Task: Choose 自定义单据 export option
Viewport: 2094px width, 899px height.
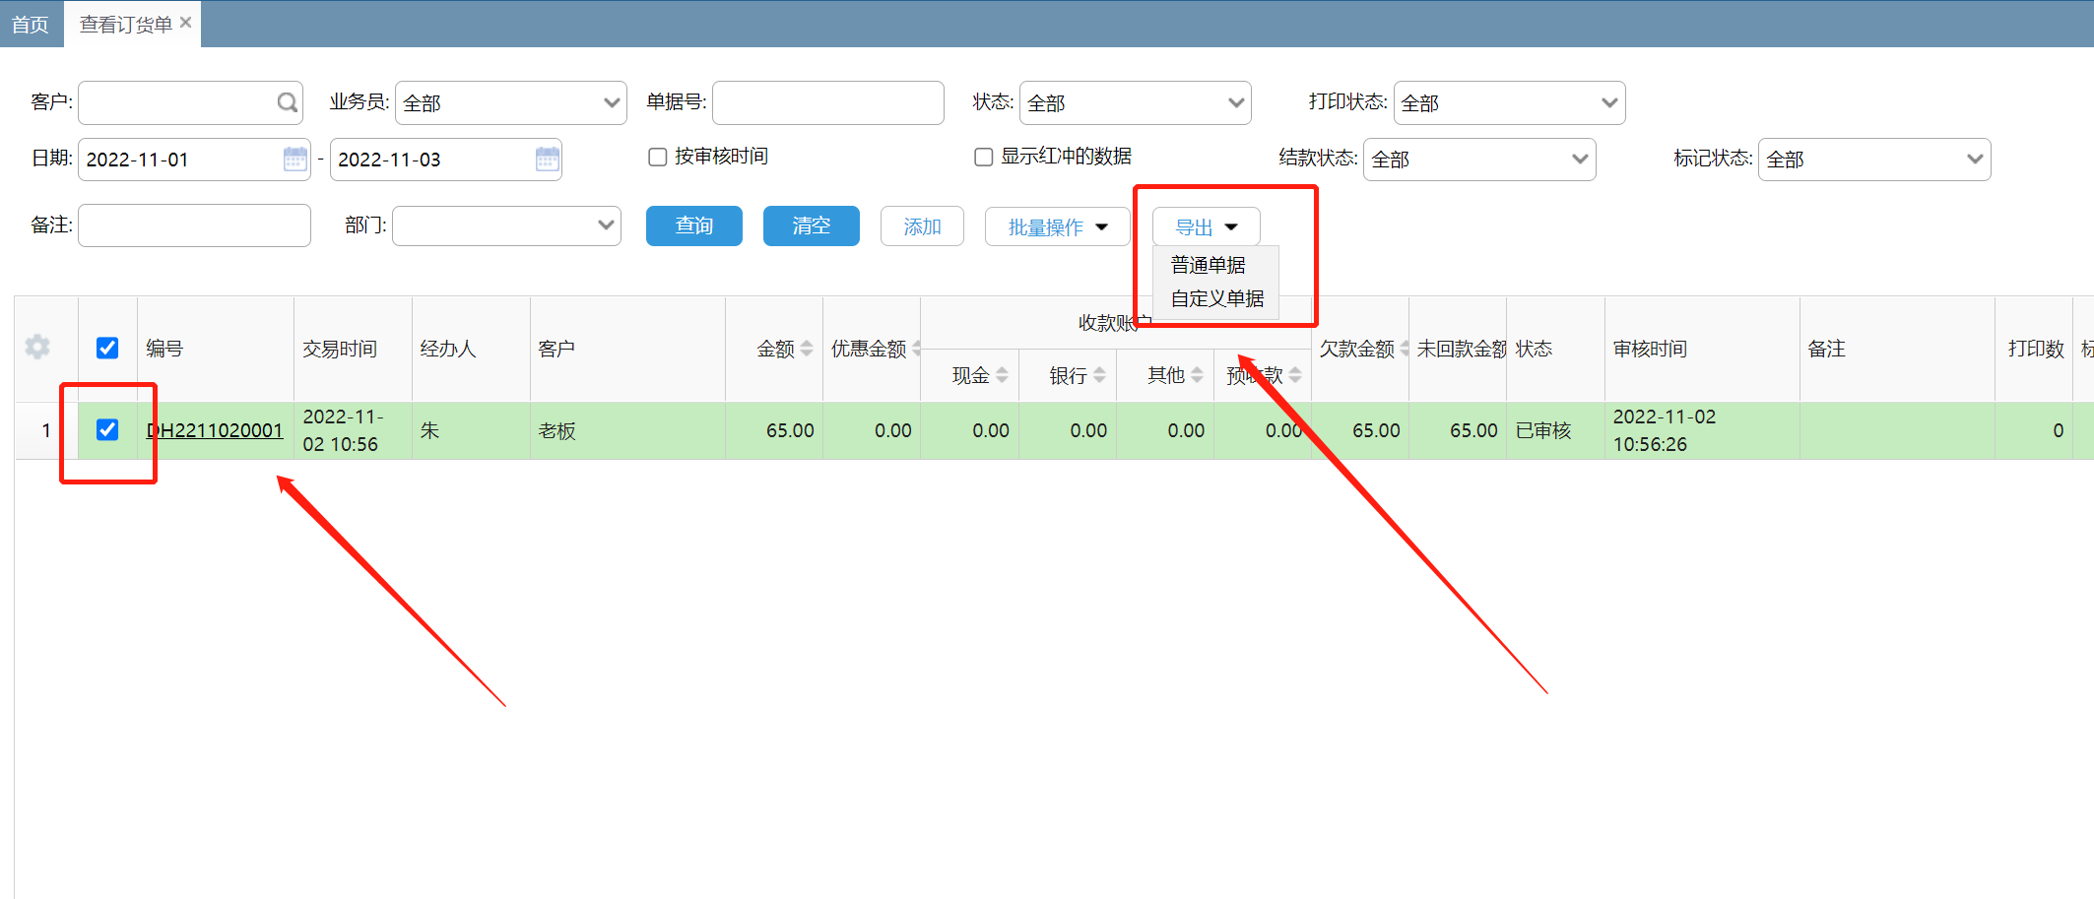Action: point(1216,298)
